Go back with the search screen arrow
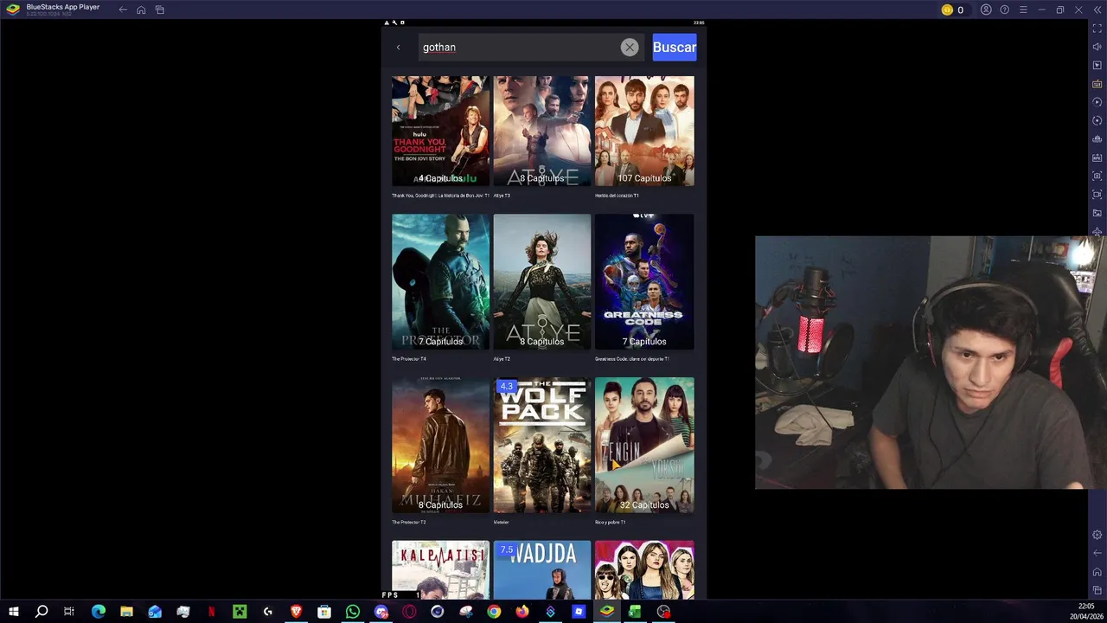 pos(398,48)
